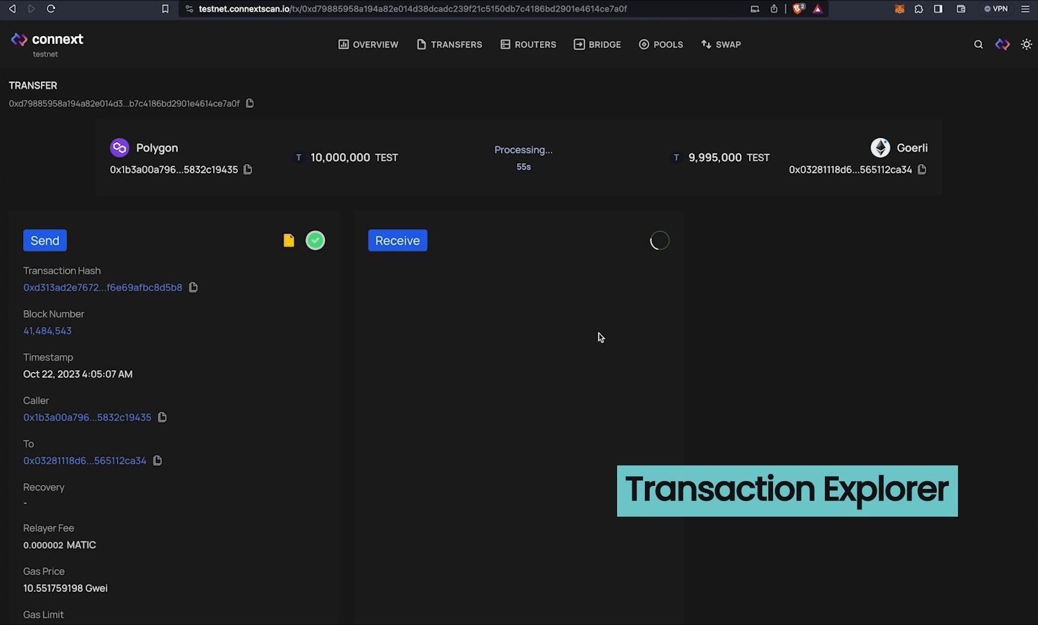Click the 9,995,000 TEST amount

729,158
